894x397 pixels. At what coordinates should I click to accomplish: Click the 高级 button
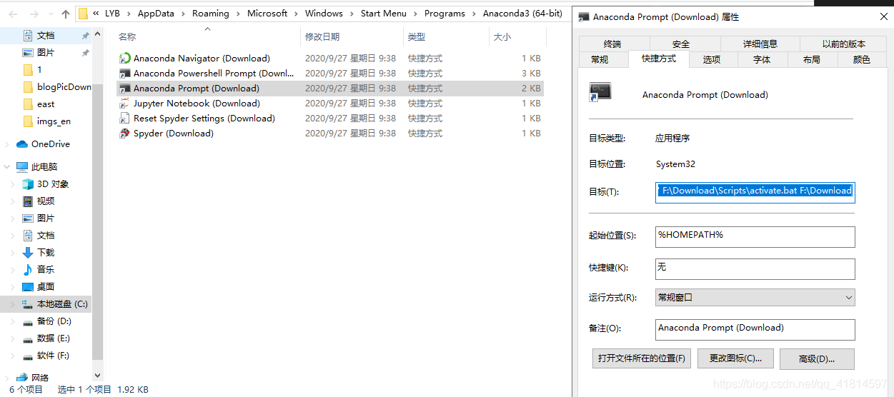click(817, 358)
